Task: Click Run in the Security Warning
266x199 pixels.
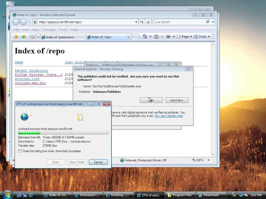Action: coord(151,100)
